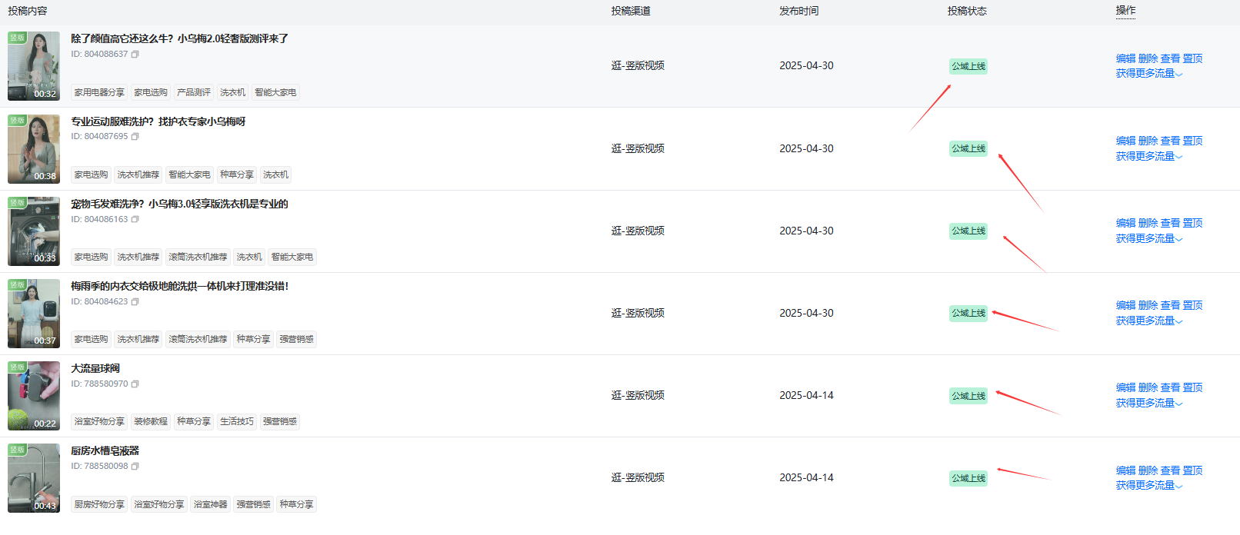Open the 厨房水槽皂液器 video thumbnail
The image size is (1240, 535).
34,478
